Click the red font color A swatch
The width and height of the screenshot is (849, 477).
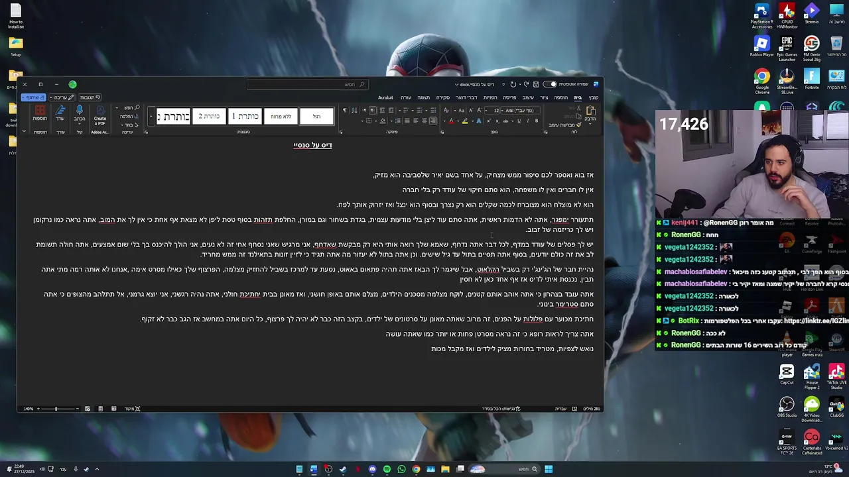pyautogui.click(x=452, y=121)
